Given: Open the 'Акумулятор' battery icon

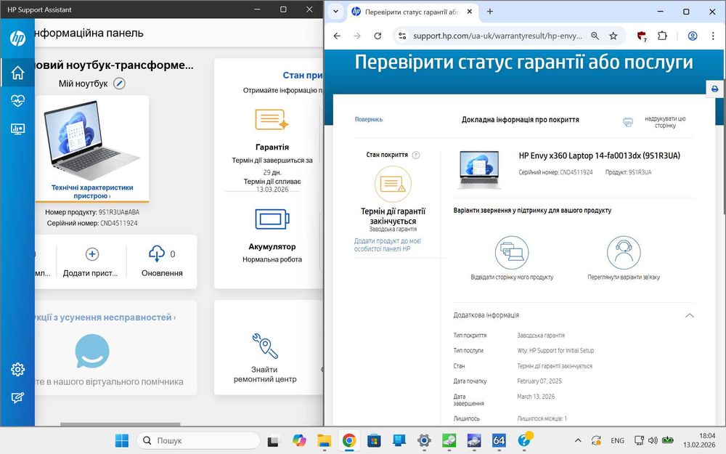Looking at the screenshot, I should [x=272, y=219].
